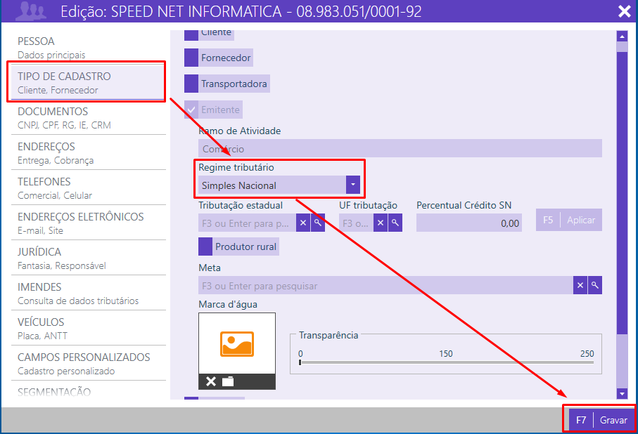Open CAMPOS PERSONALIZADOS section

pyautogui.click(x=89, y=363)
